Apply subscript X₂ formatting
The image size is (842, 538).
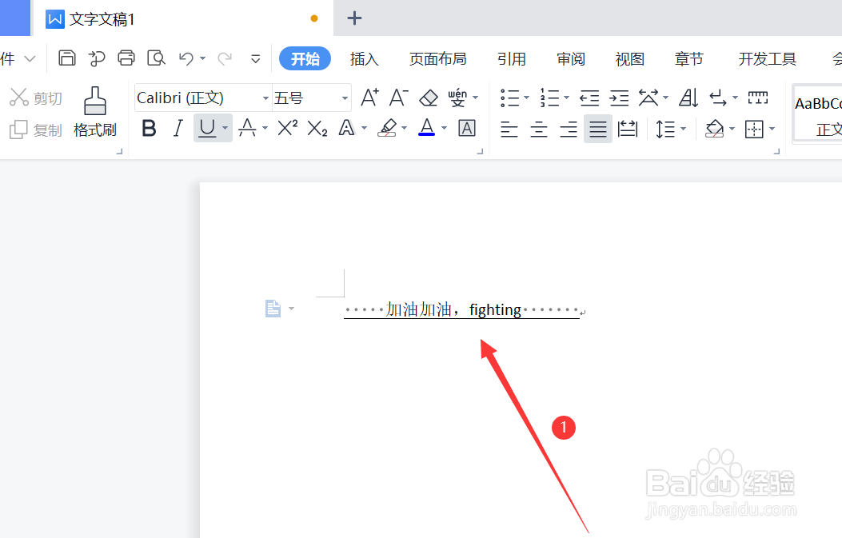click(317, 129)
